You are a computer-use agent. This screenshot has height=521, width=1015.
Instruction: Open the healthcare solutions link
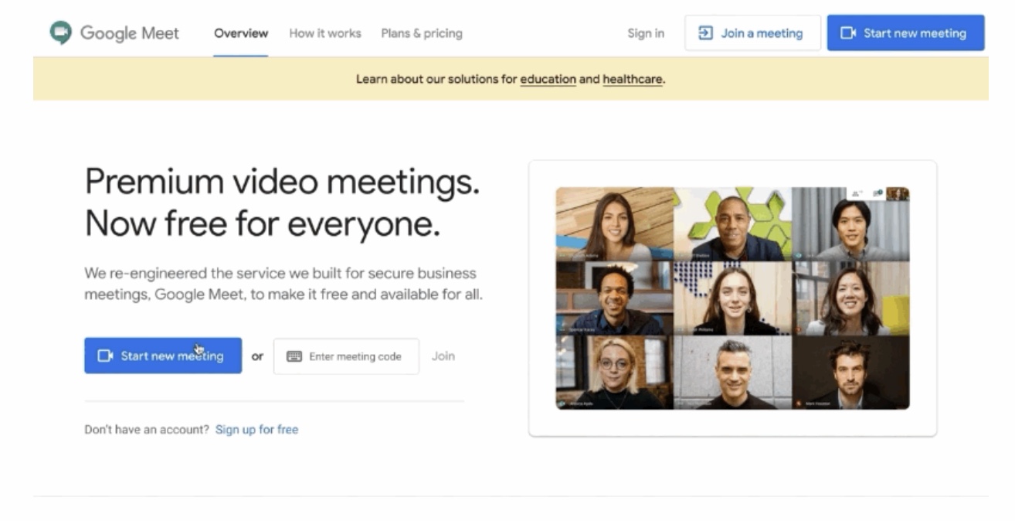(632, 79)
